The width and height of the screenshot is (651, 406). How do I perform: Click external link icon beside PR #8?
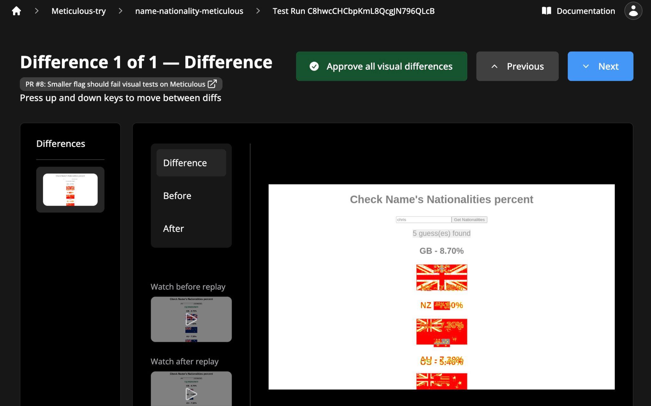212,84
